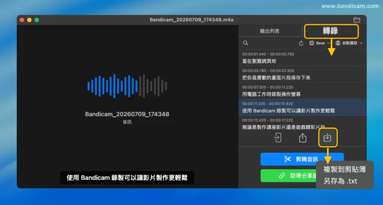Select transcript line 無論是製作講座影片還是遊戲精彩片段
The height and width of the screenshot is (205, 383).
click(283, 127)
